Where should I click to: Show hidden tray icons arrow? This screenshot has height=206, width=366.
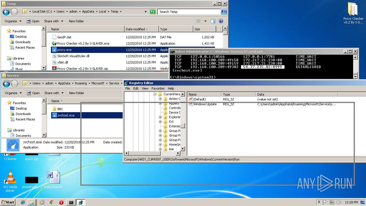[319, 202]
